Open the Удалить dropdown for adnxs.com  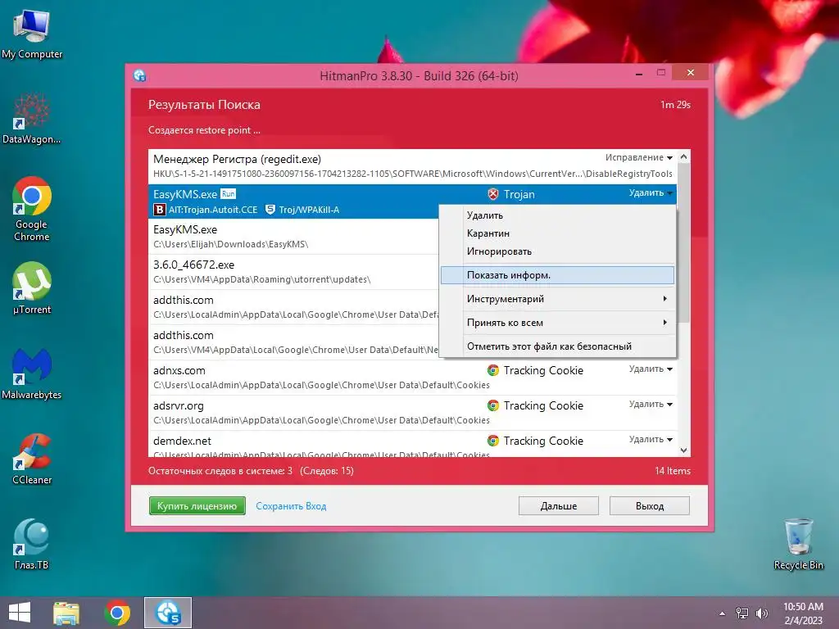click(x=651, y=369)
